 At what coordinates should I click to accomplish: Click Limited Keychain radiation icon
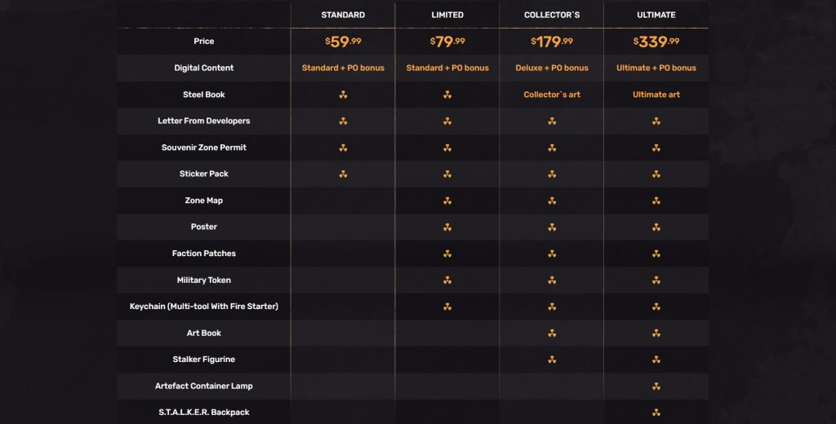coord(447,307)
